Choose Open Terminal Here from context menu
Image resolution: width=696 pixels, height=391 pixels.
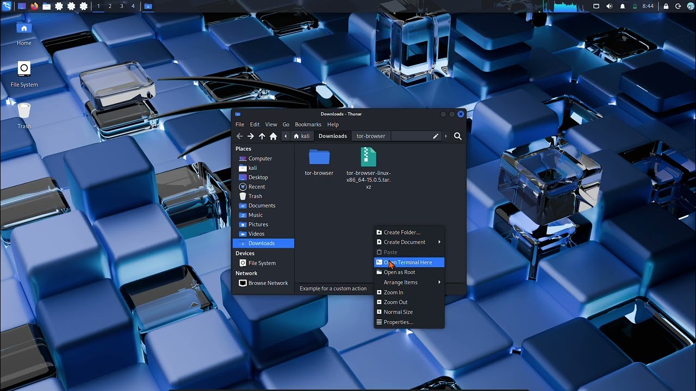[409, 262]
